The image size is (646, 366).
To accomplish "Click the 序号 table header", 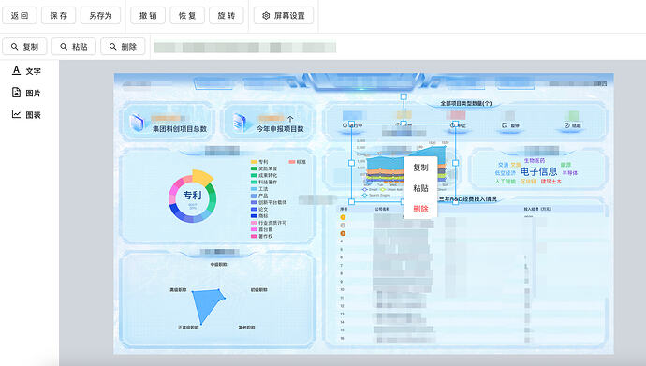I will [x=344, y=209].
